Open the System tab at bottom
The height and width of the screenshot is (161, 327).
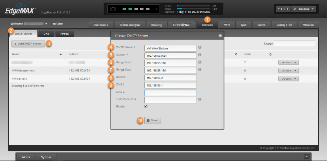click(x=46, y=157)
